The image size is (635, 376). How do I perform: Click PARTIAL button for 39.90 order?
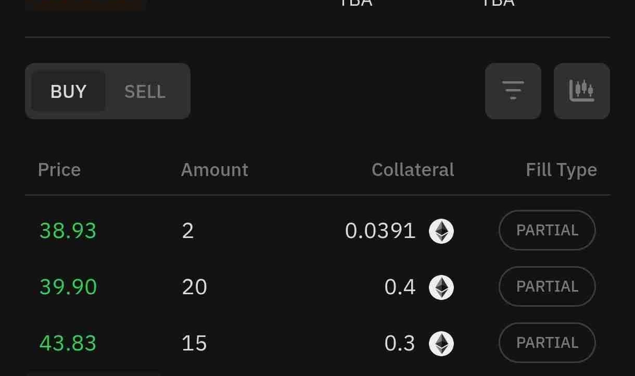(547, 286)
